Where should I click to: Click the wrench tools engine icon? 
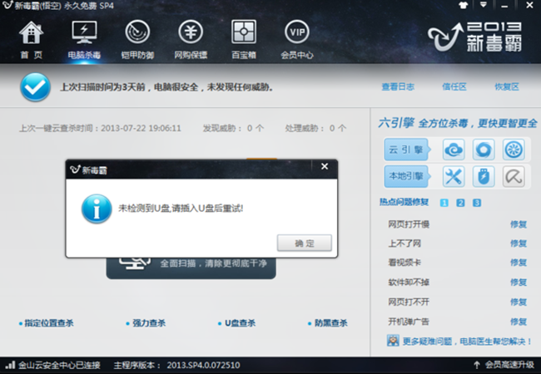pos(454,176)
